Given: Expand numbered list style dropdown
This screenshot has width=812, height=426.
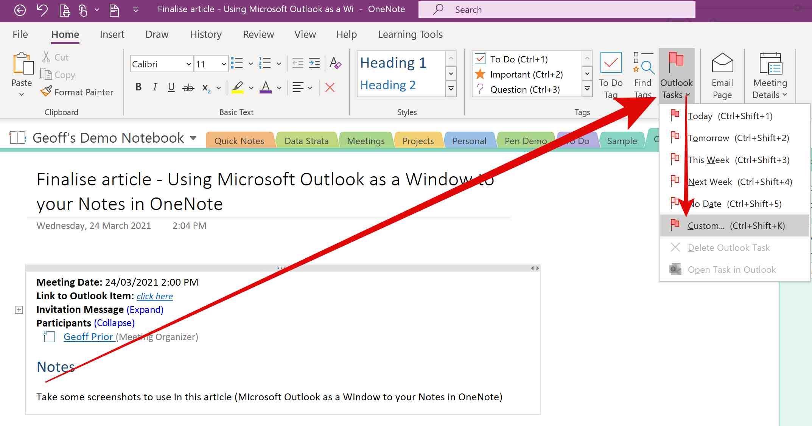Looking at the screenshot, I should click(x=279, y=64).
